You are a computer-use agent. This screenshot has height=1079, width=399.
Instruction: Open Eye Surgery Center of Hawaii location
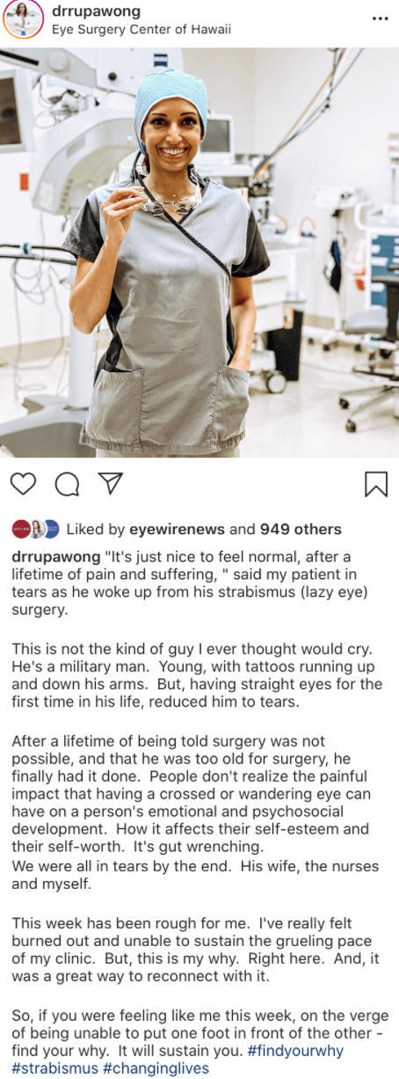point(141,29)
